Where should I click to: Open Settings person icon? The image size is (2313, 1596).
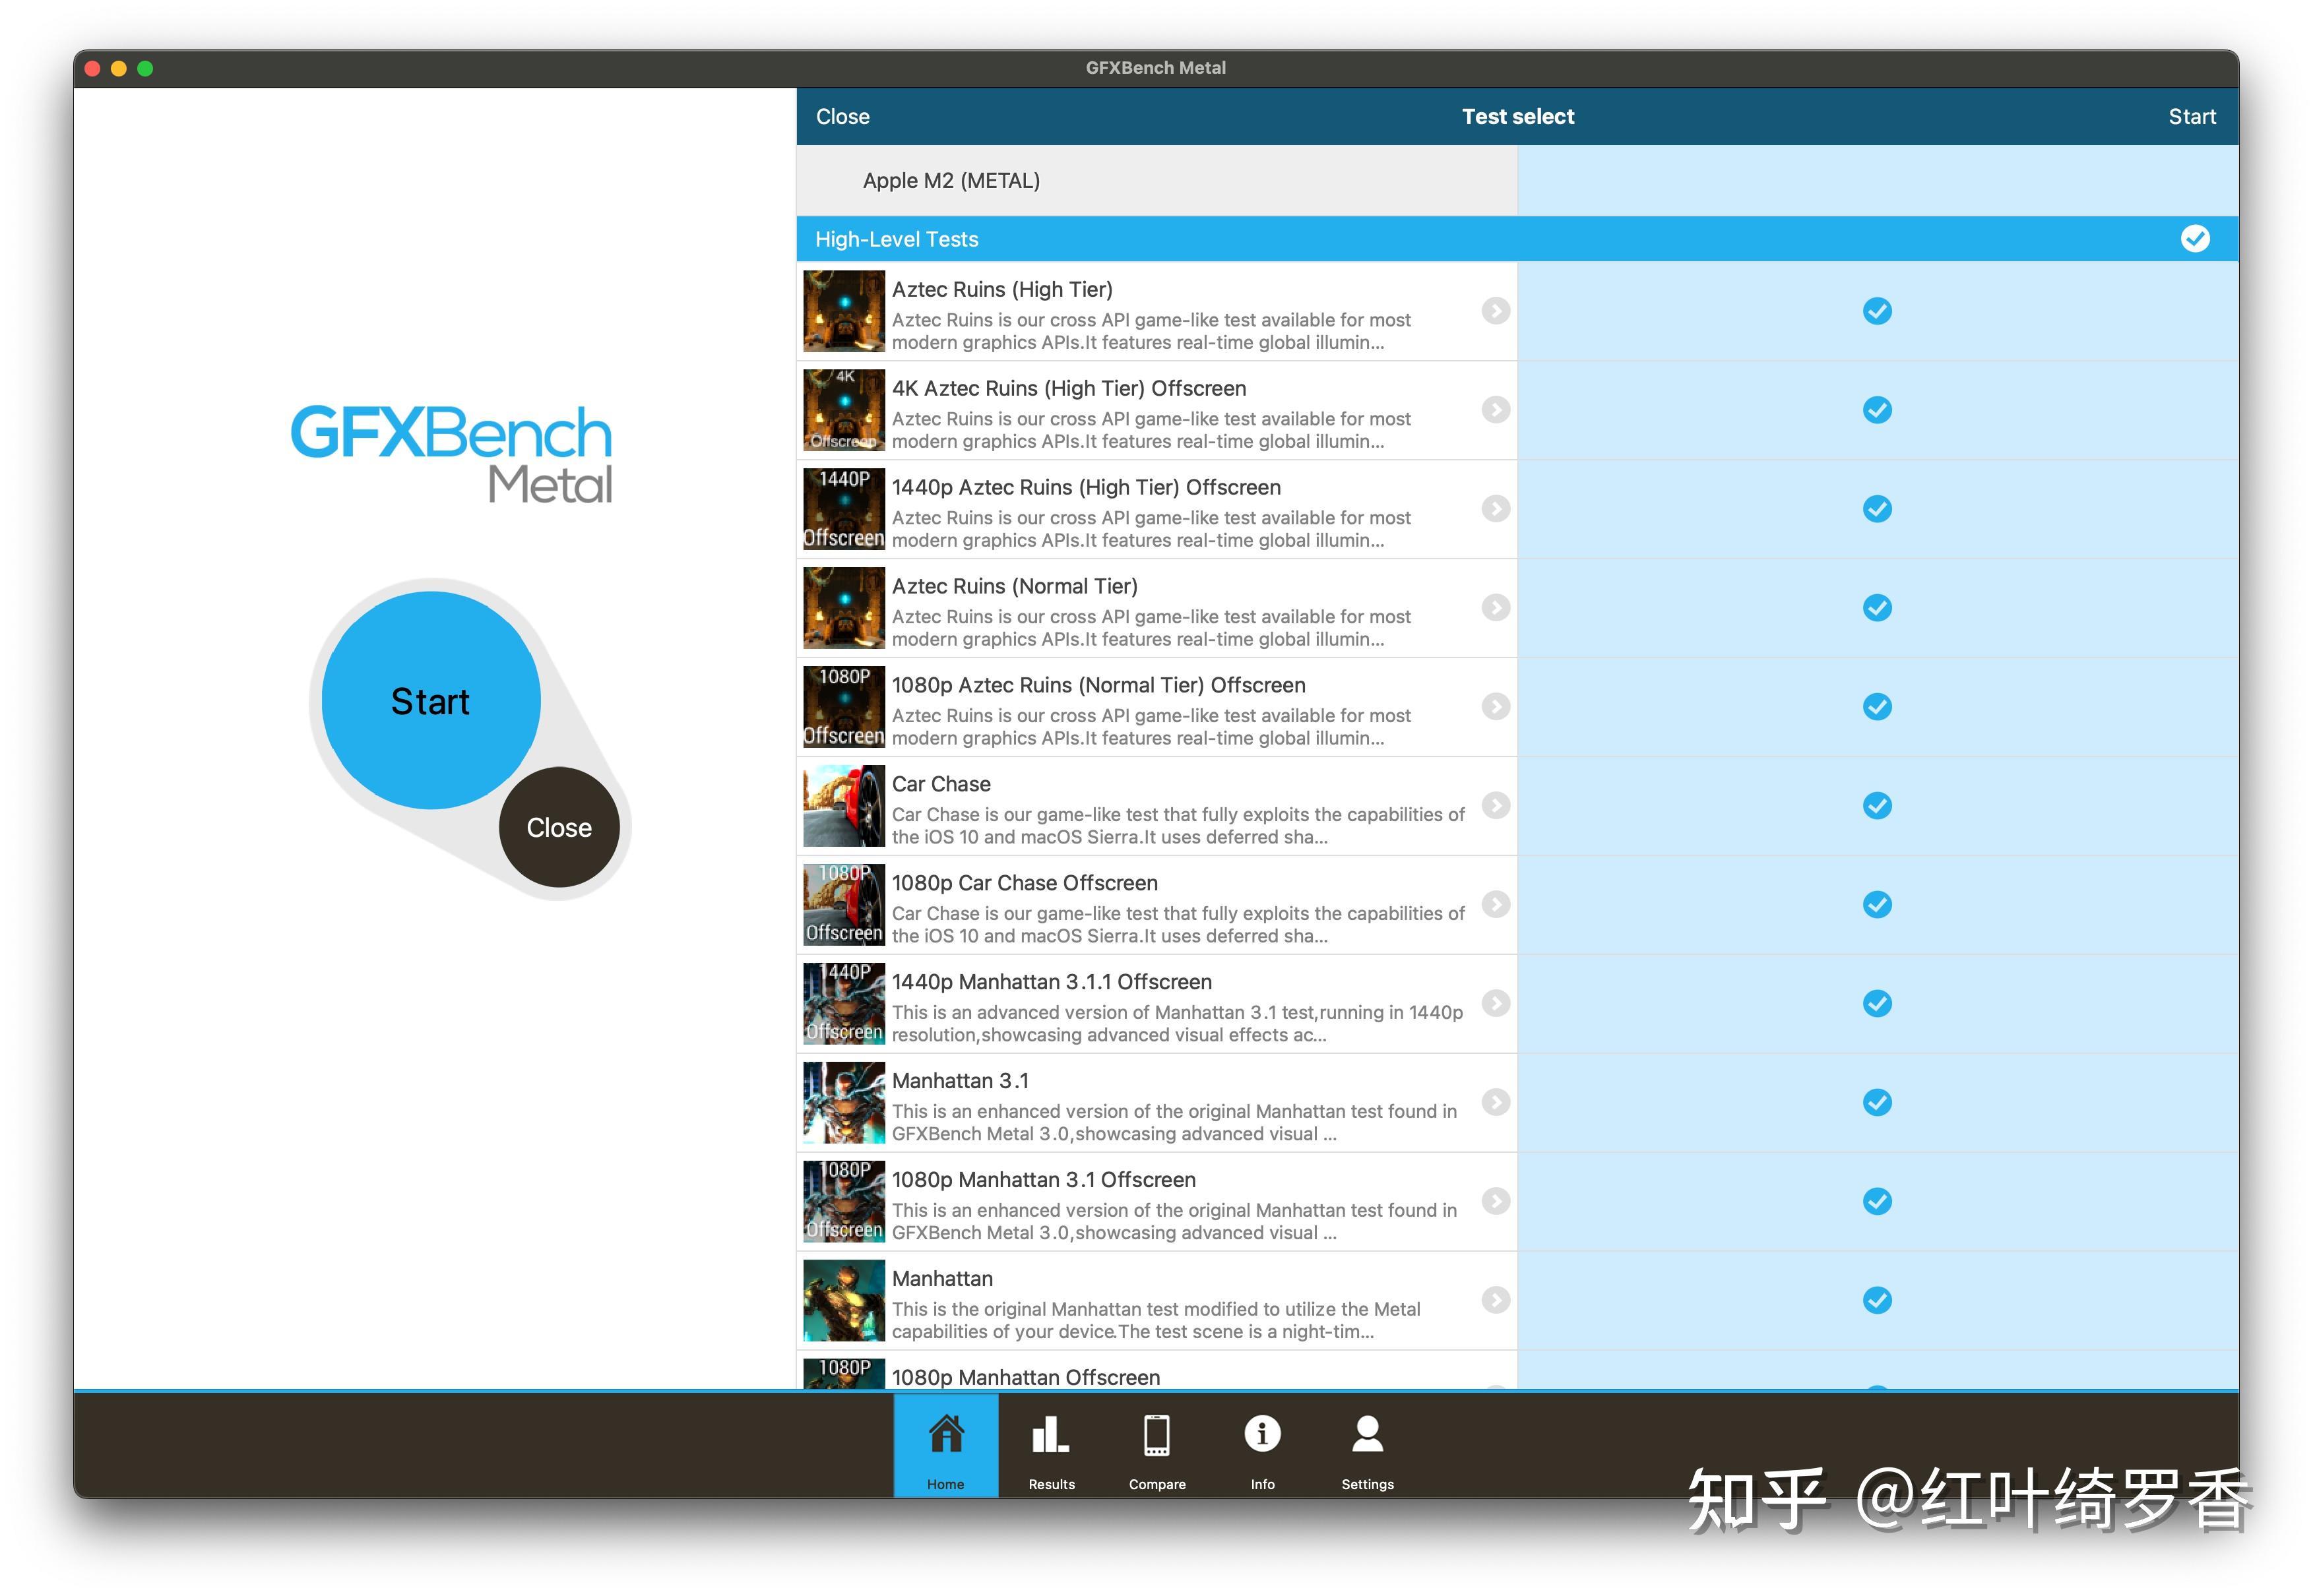tap(1366, 1434)
